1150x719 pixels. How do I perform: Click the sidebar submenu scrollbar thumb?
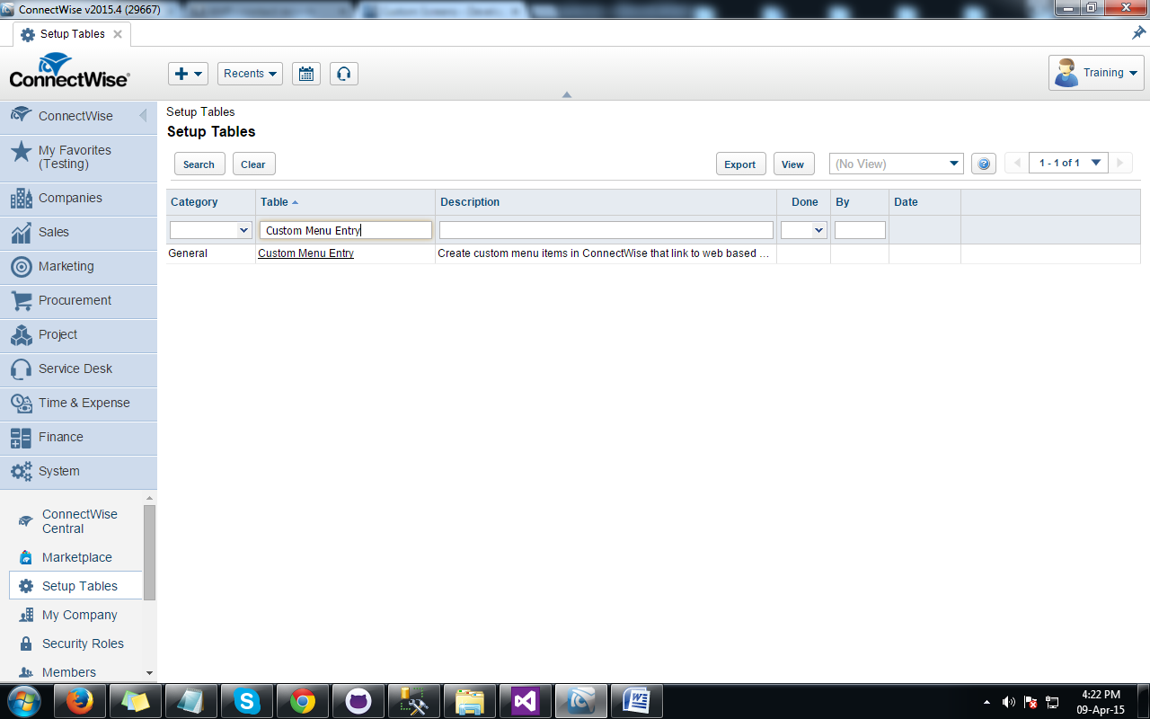point(149,552)
